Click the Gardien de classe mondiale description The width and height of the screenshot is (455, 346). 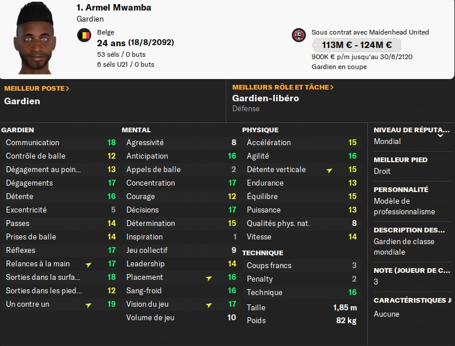[x=397, y=246]
